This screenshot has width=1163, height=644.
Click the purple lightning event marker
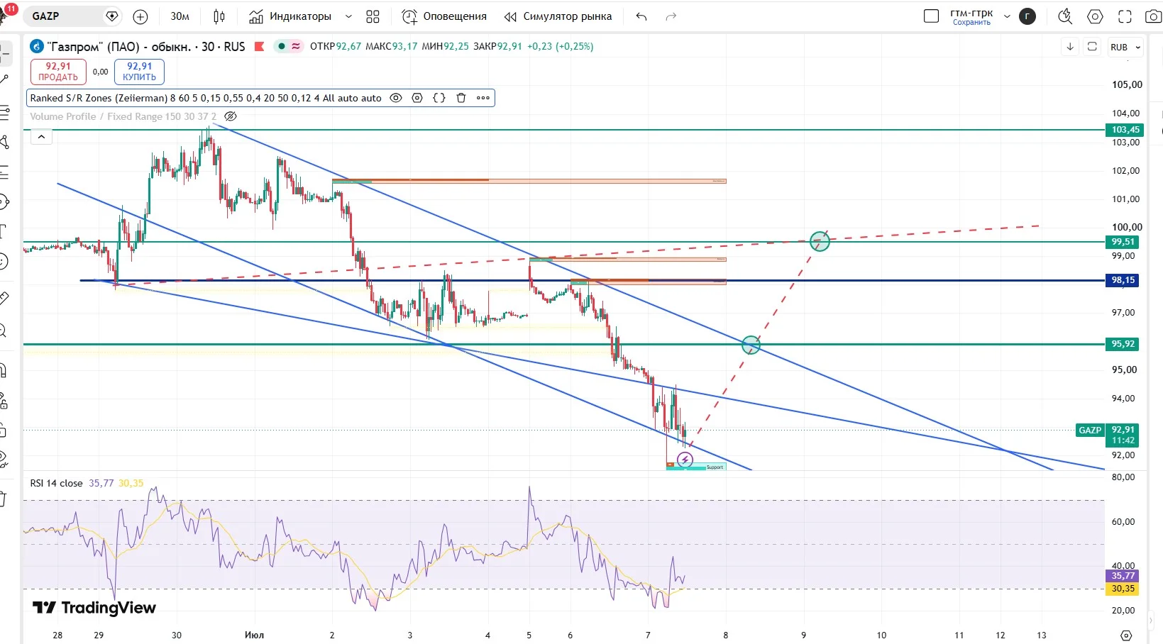(685, 460)
